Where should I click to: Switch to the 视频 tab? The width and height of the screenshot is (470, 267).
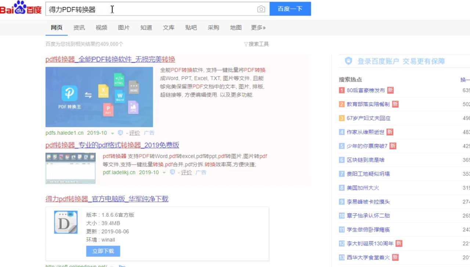tap(101, 28)
